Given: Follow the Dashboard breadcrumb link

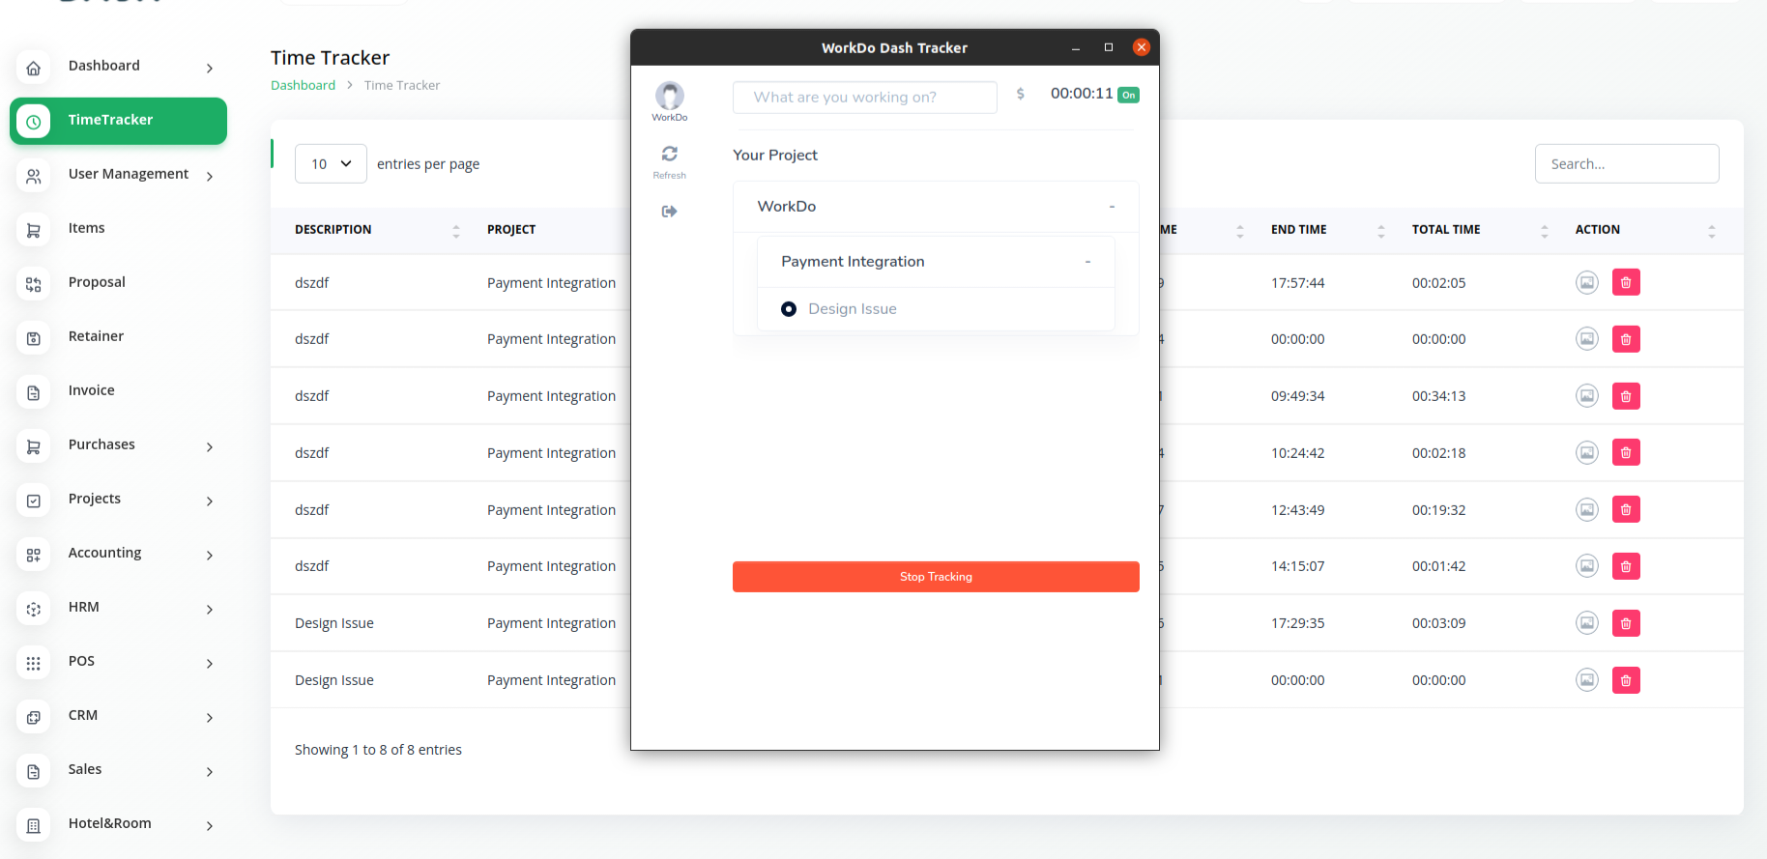Looking at the screenshot, I should 303,85.
